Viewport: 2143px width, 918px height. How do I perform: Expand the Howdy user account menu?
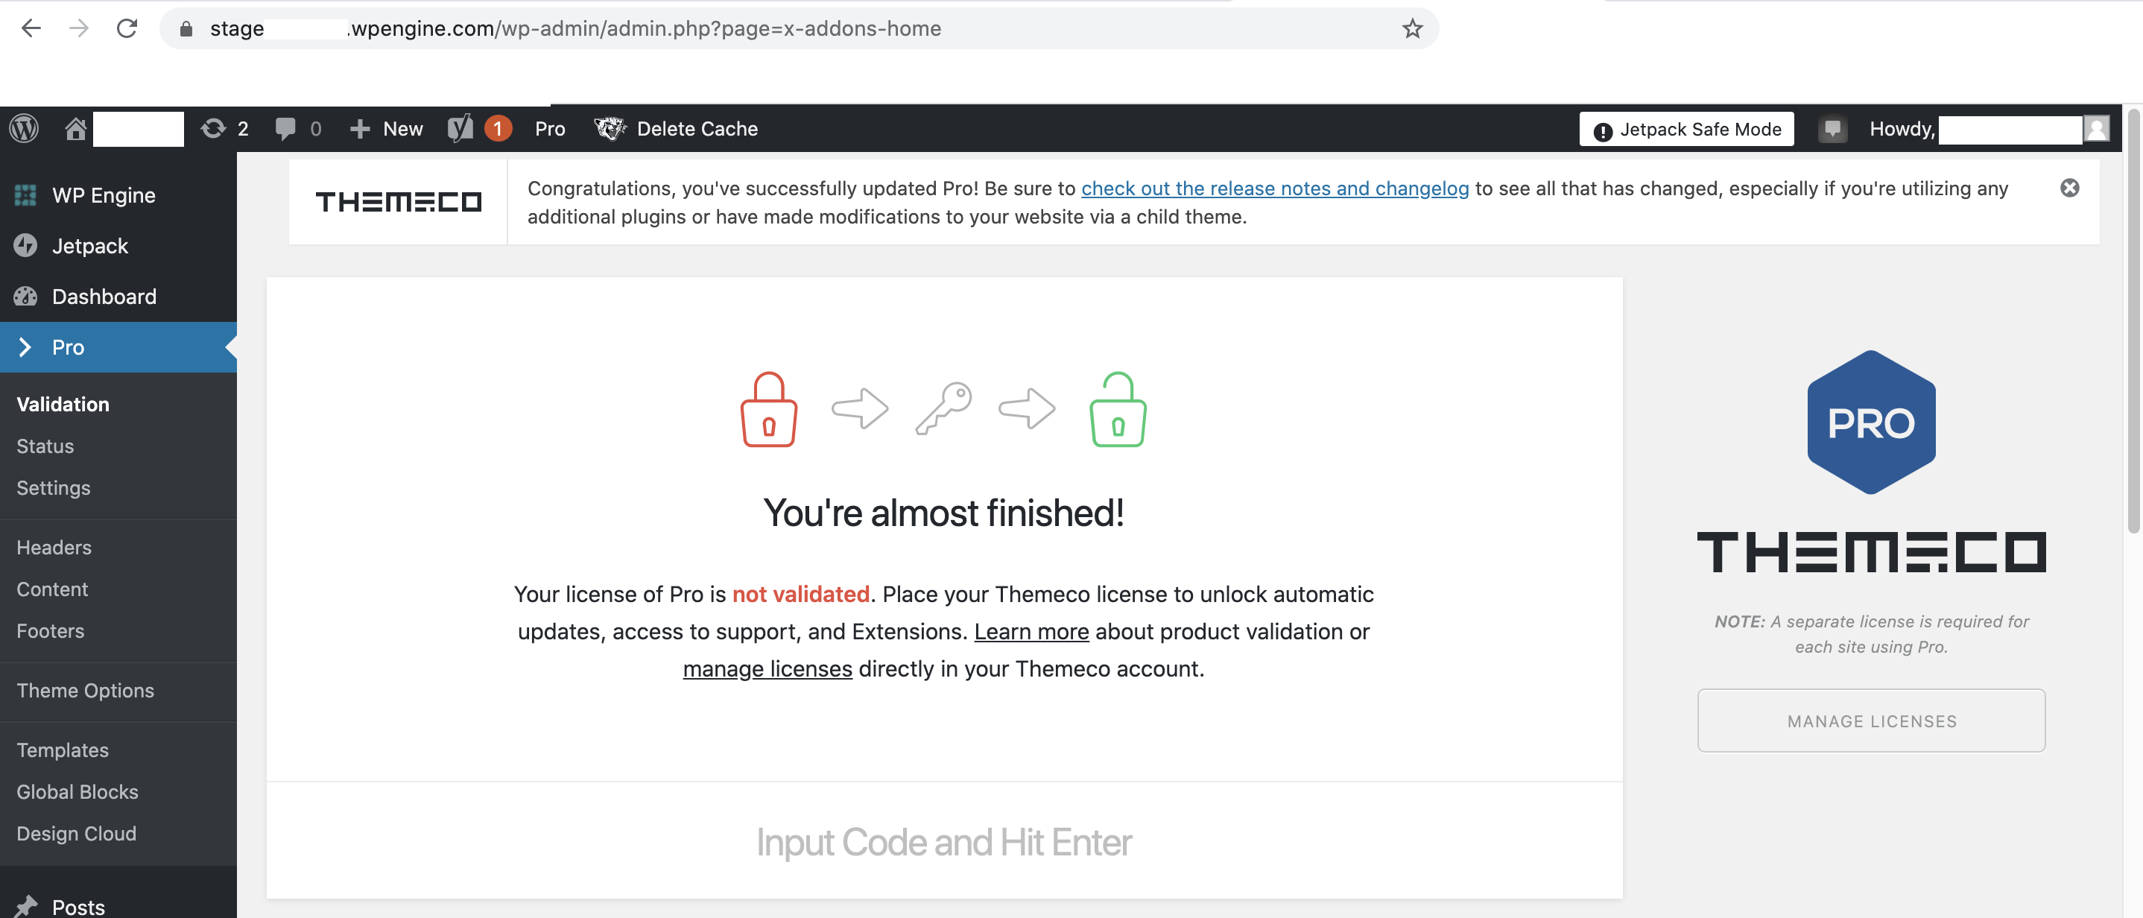click(1989, 129)
